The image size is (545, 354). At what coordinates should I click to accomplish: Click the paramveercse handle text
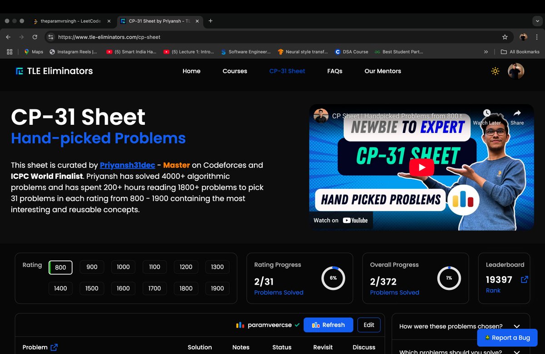[270, 325]
